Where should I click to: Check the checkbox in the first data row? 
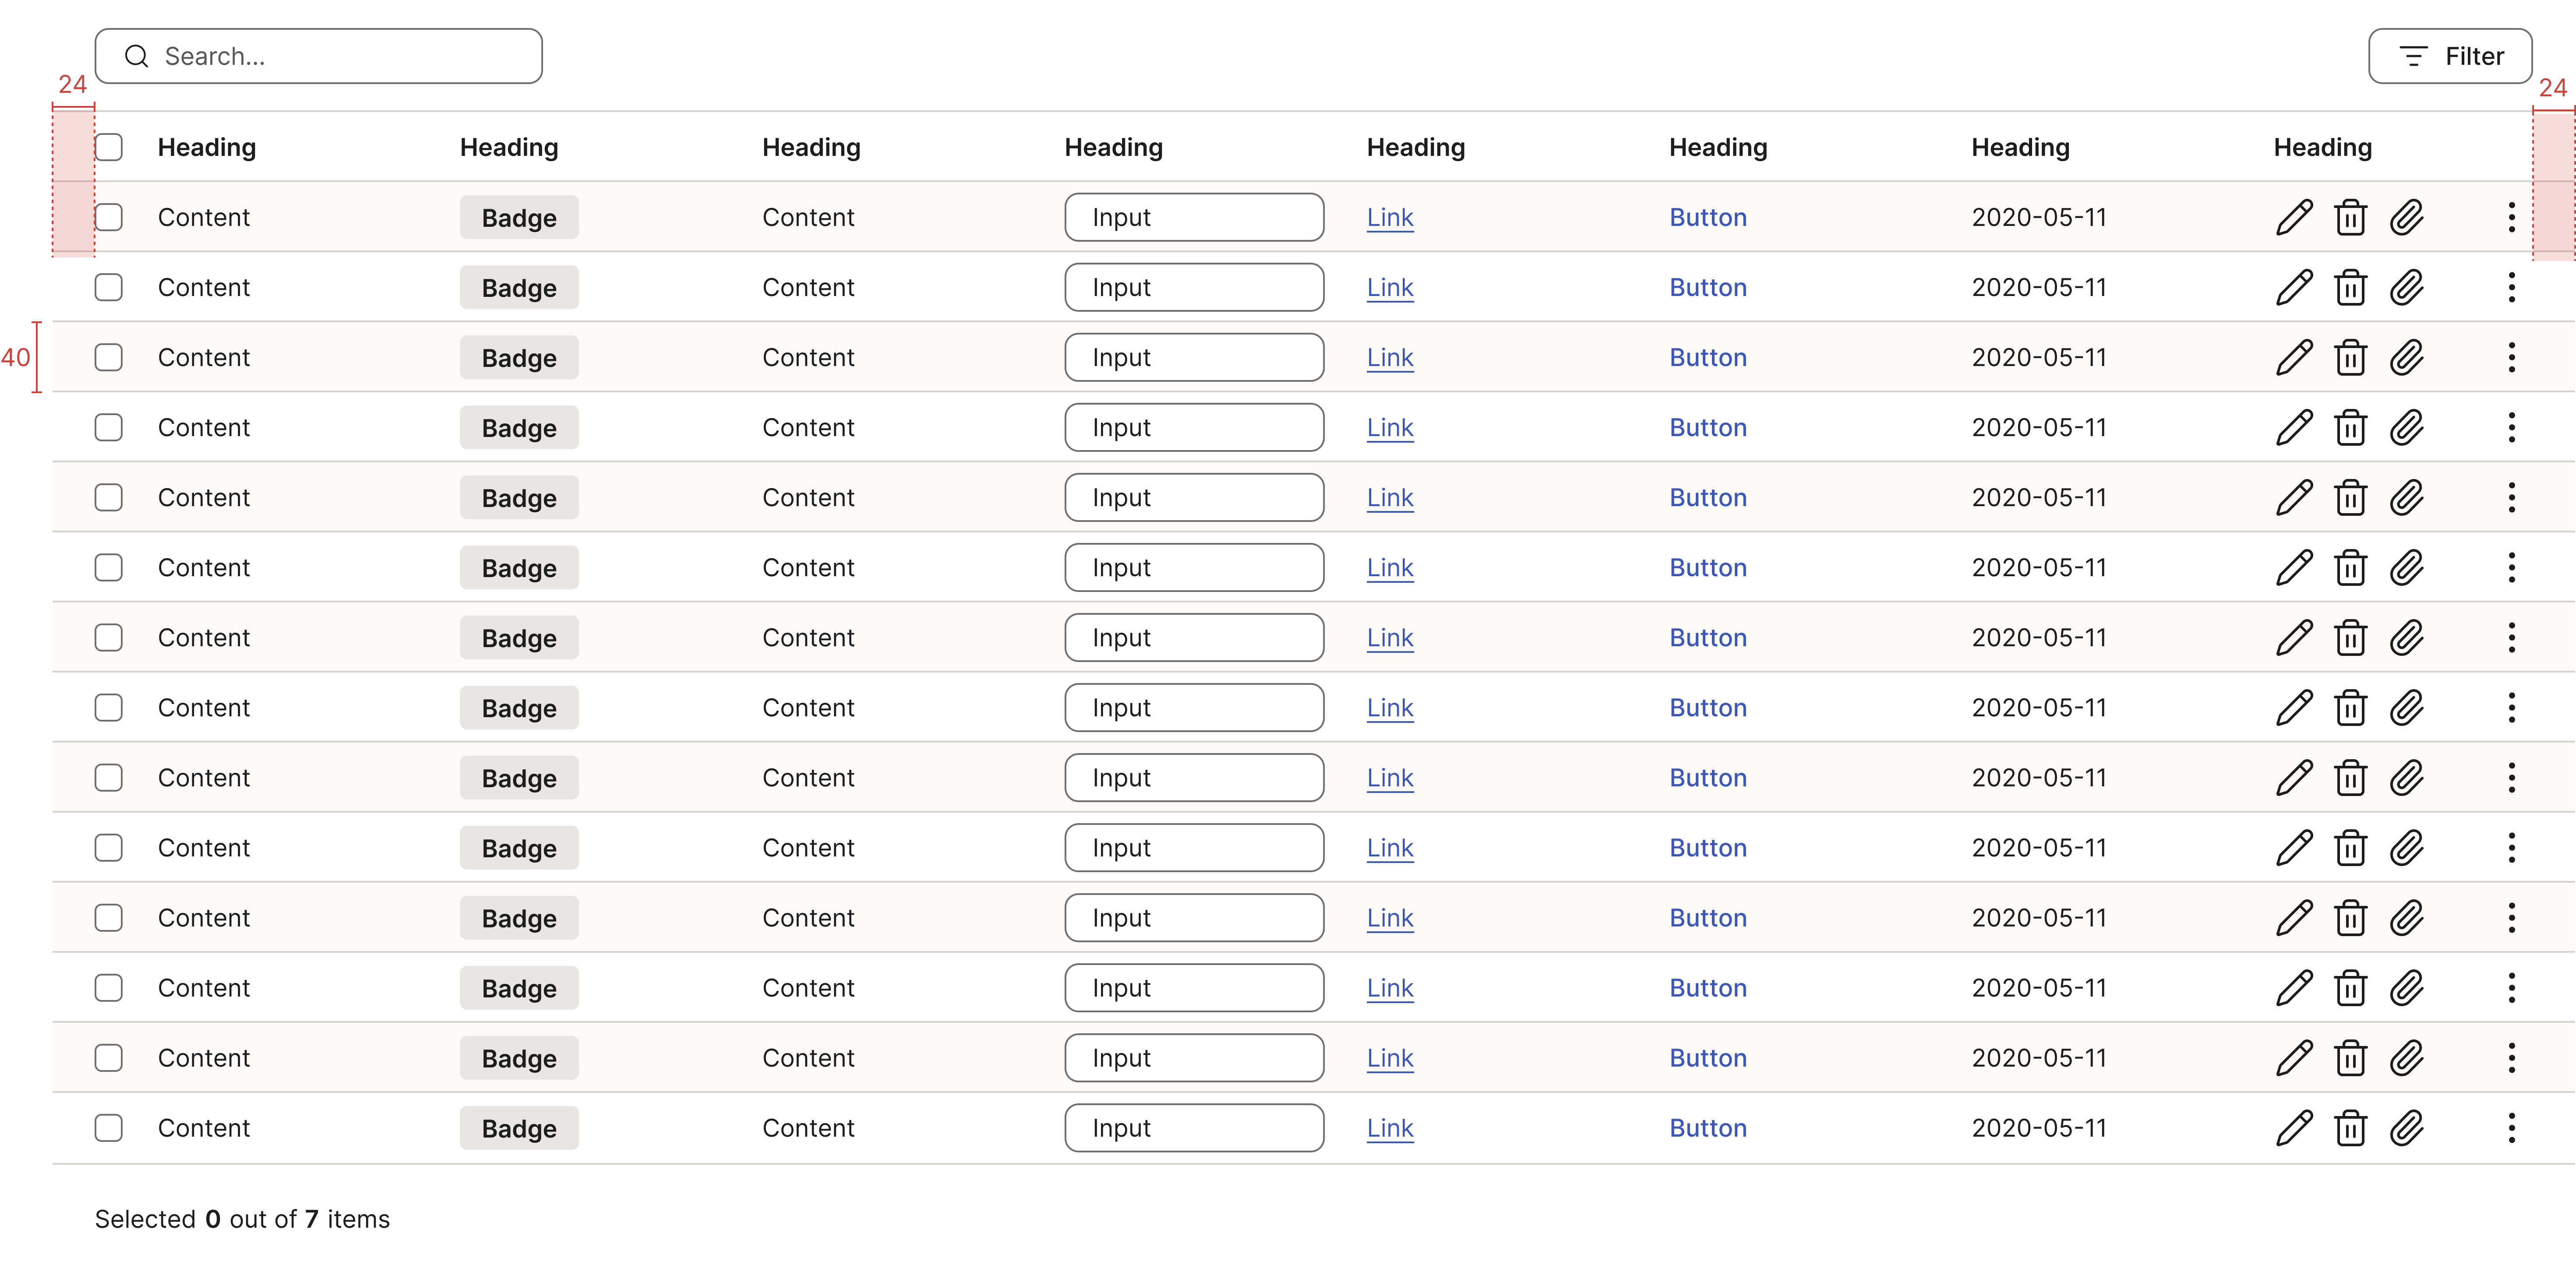109,217
